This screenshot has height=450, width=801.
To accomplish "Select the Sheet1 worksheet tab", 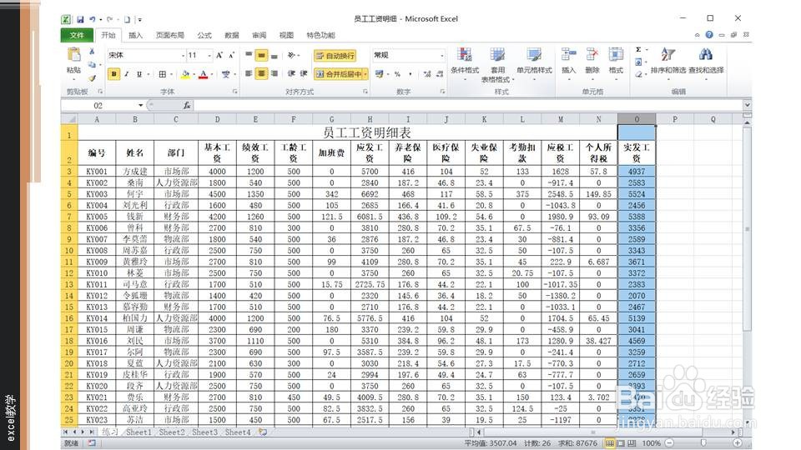I will click(139, 432).
